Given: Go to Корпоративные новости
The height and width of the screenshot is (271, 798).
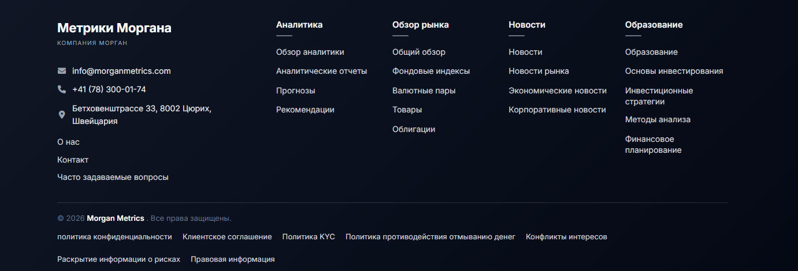Looking at the screenshot, I should 557,110.
